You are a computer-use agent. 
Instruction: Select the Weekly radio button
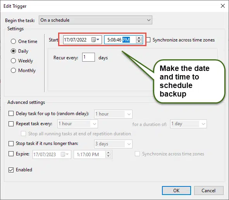(13, 60)
